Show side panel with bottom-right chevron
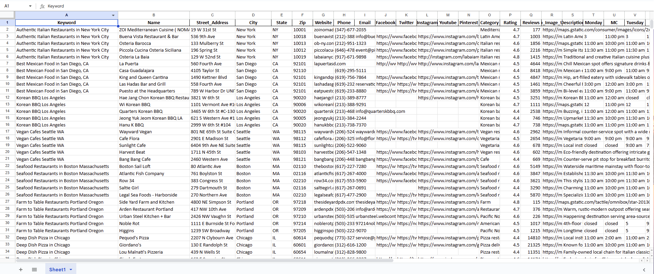The height and width of the screenshot is (274, 654). (644, 270)
